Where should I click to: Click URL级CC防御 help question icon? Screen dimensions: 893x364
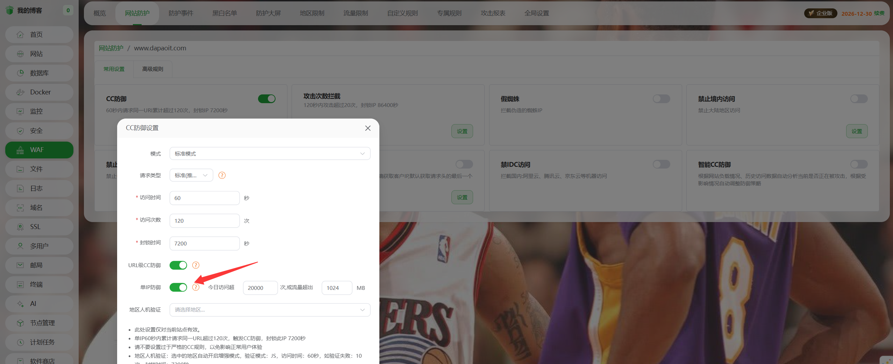pyautogui.click(x=196, y=265)
